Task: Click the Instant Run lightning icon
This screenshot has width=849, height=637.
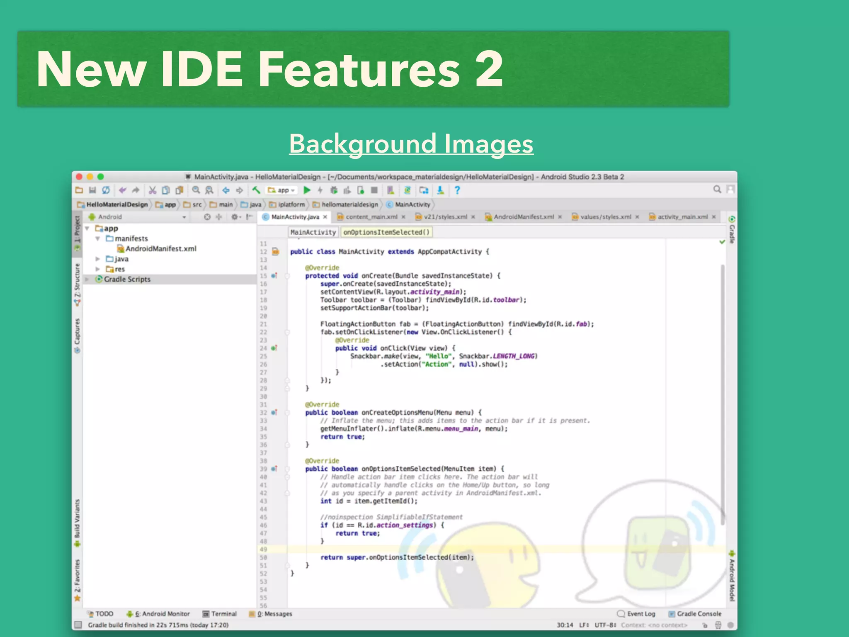Action: pos(320,190)
